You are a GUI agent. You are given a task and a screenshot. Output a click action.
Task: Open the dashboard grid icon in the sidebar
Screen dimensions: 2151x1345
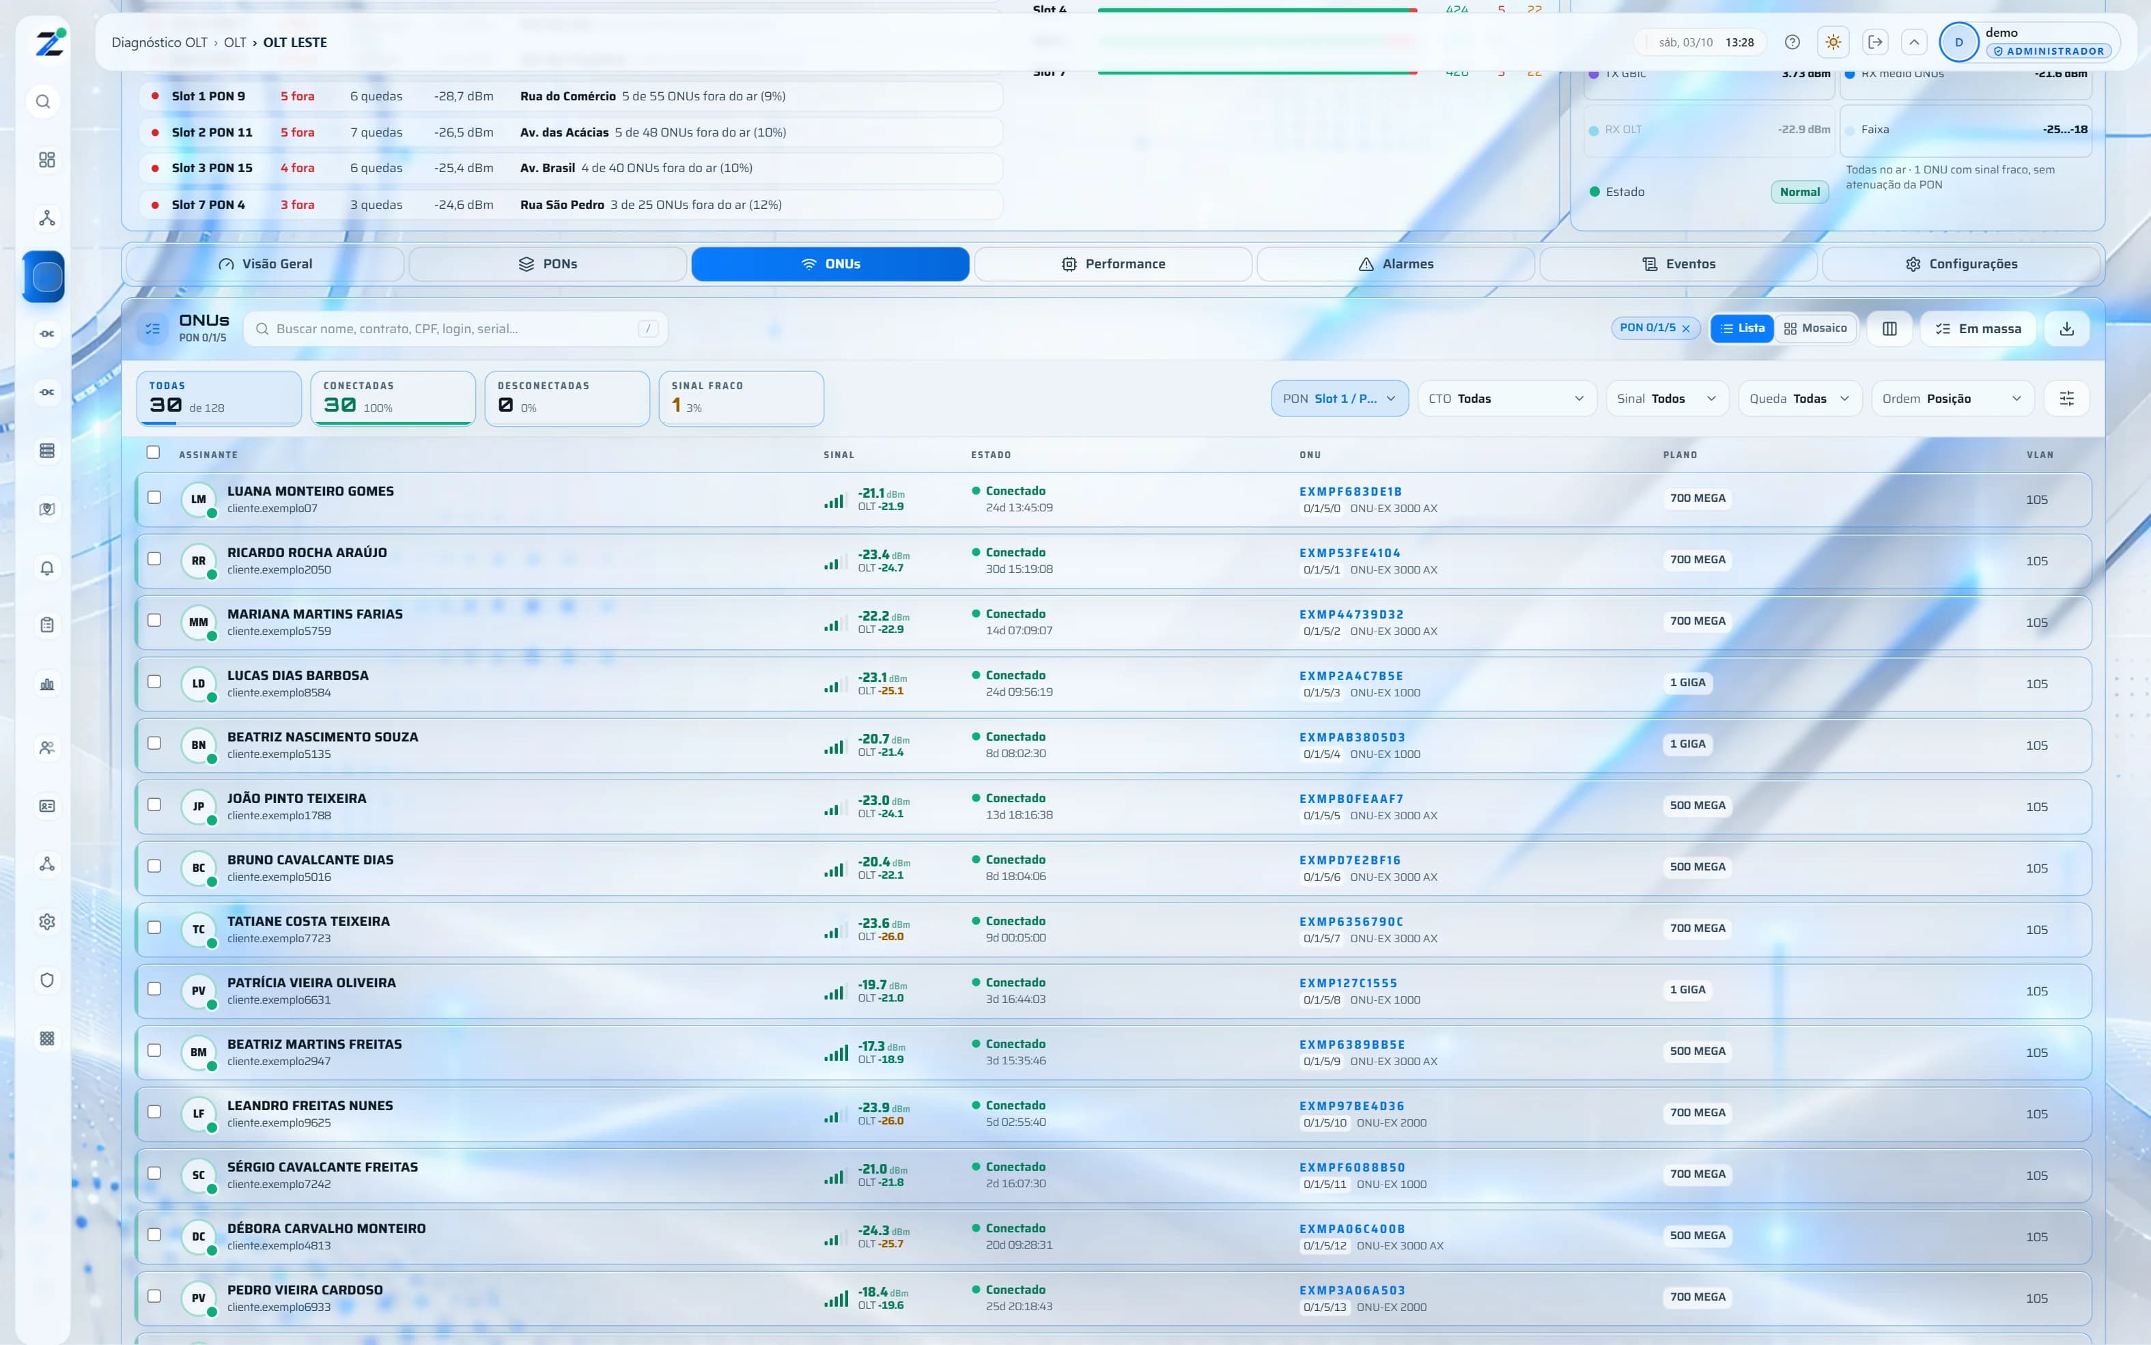point(47,159)
